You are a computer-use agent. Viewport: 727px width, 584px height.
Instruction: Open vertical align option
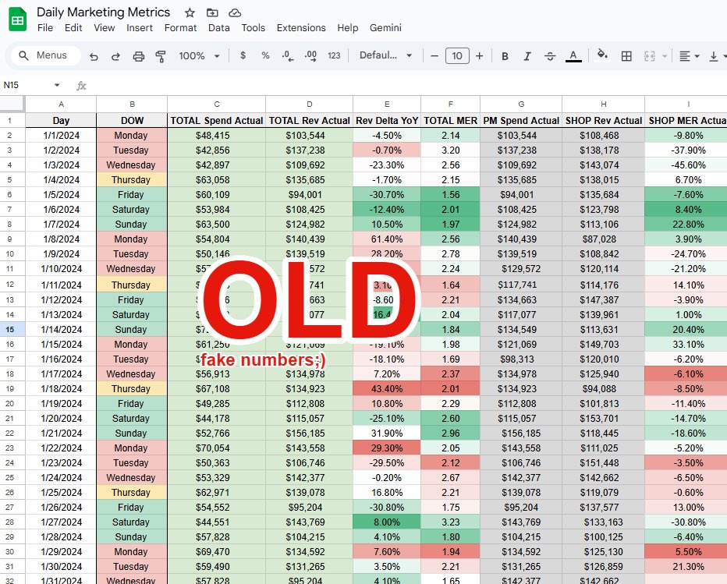tap(714, 56)
